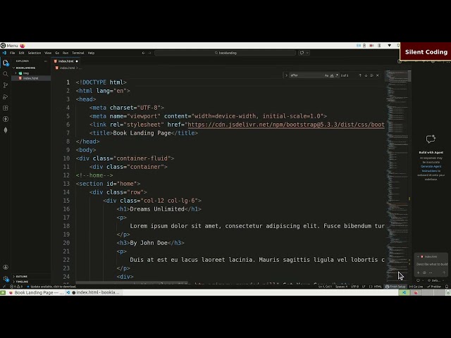Open the MongoDB leaf activity bar icon
Viewport: 451px width, 338px height.
(6, 130)
